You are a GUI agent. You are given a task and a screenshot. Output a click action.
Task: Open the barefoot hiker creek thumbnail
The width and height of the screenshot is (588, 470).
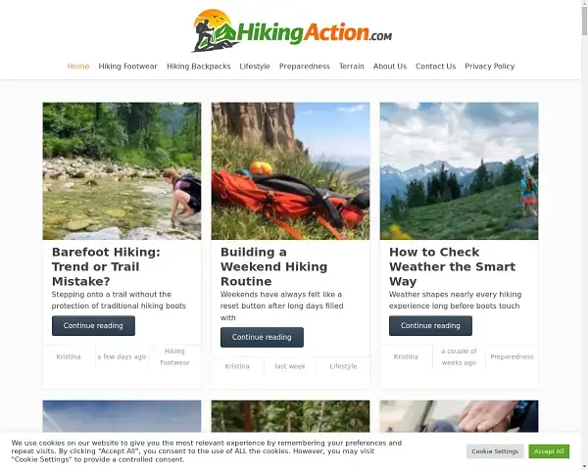click(122, 171)
